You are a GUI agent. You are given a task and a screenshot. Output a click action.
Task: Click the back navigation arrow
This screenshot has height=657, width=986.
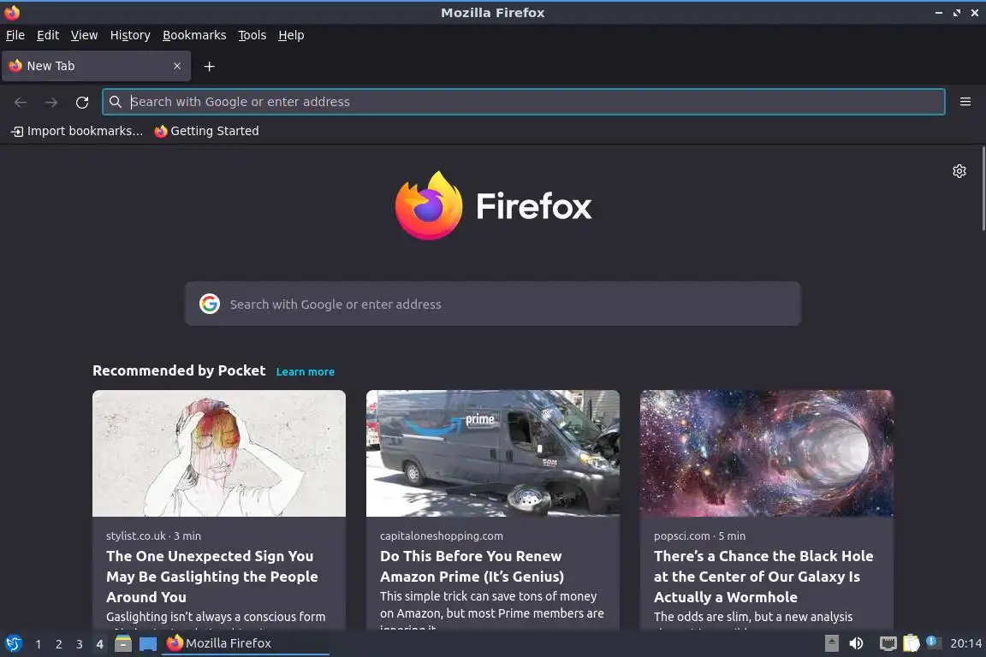(21, 102)
